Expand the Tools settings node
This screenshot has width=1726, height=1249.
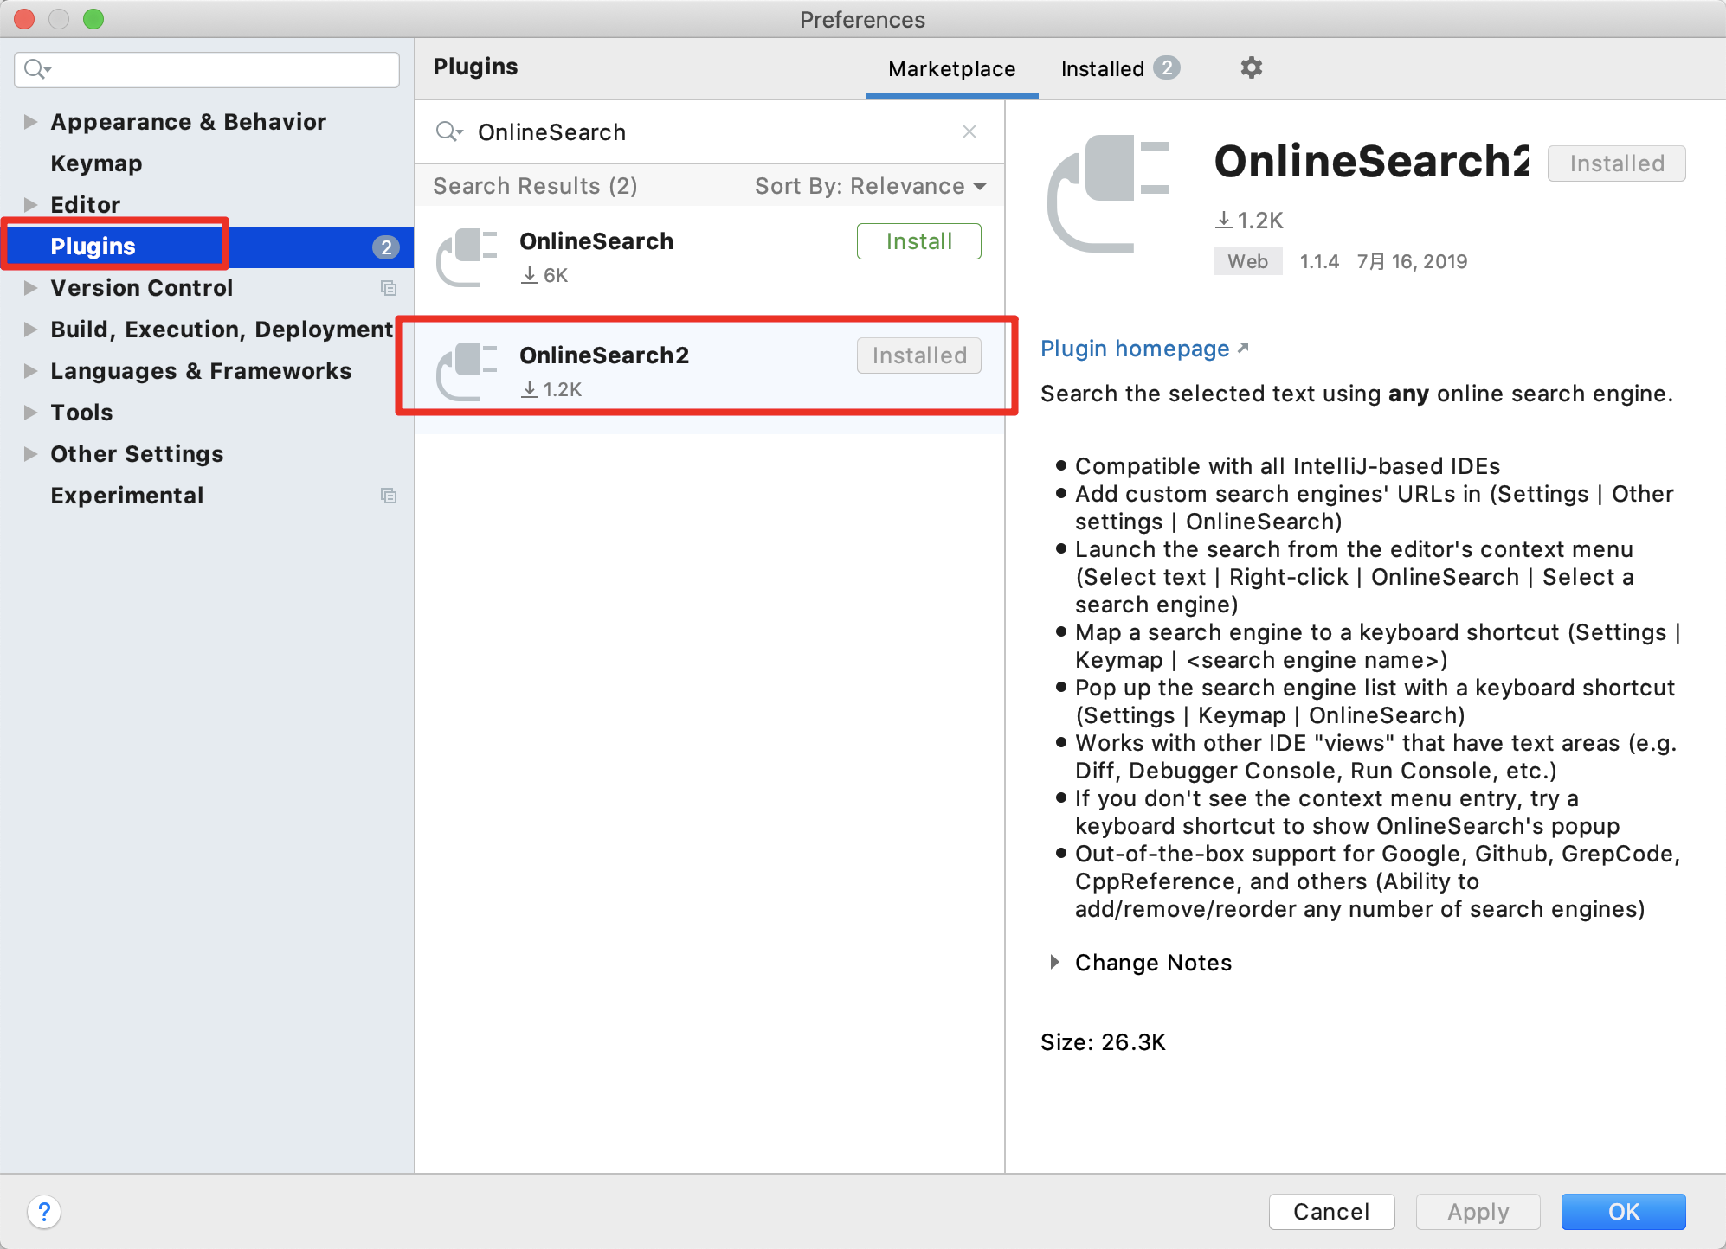click(30, 413)
